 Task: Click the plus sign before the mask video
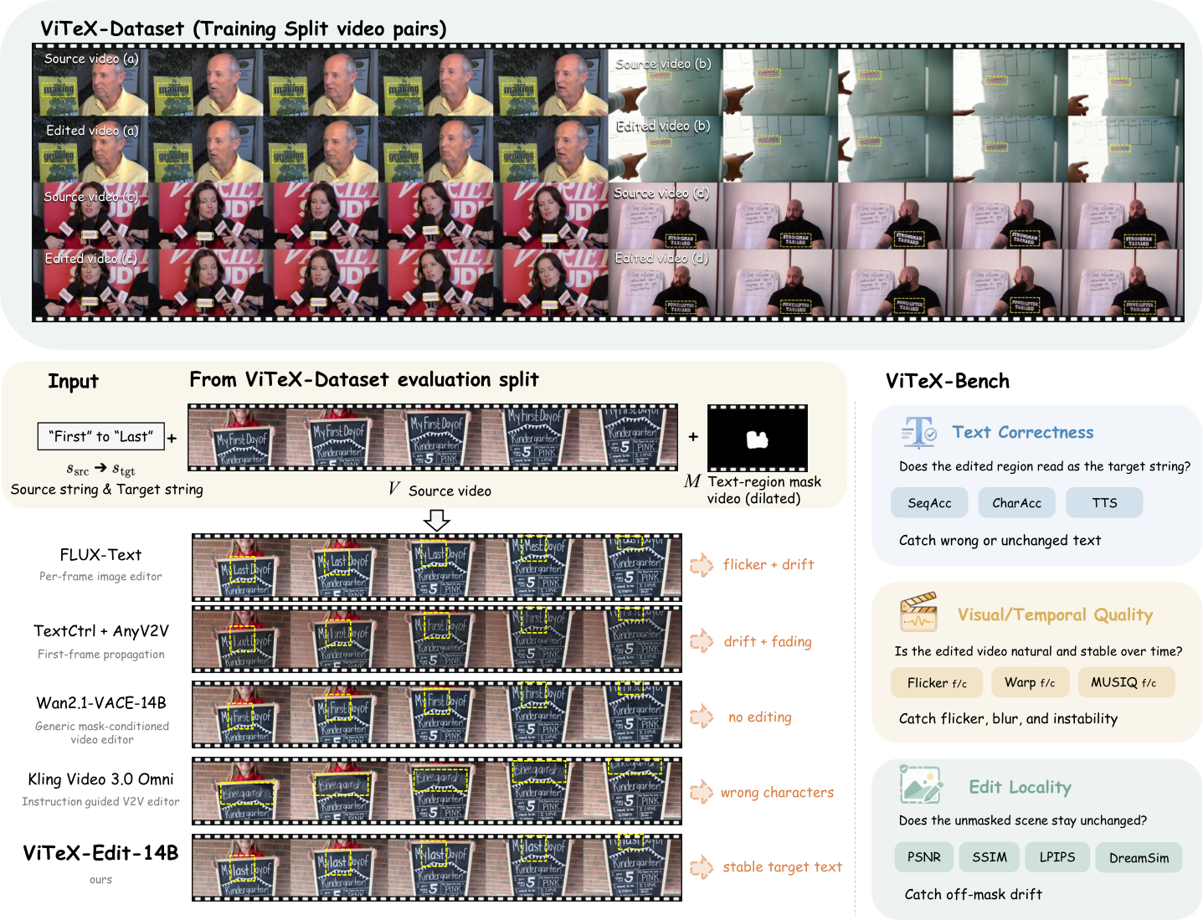[x=693, y=436]
